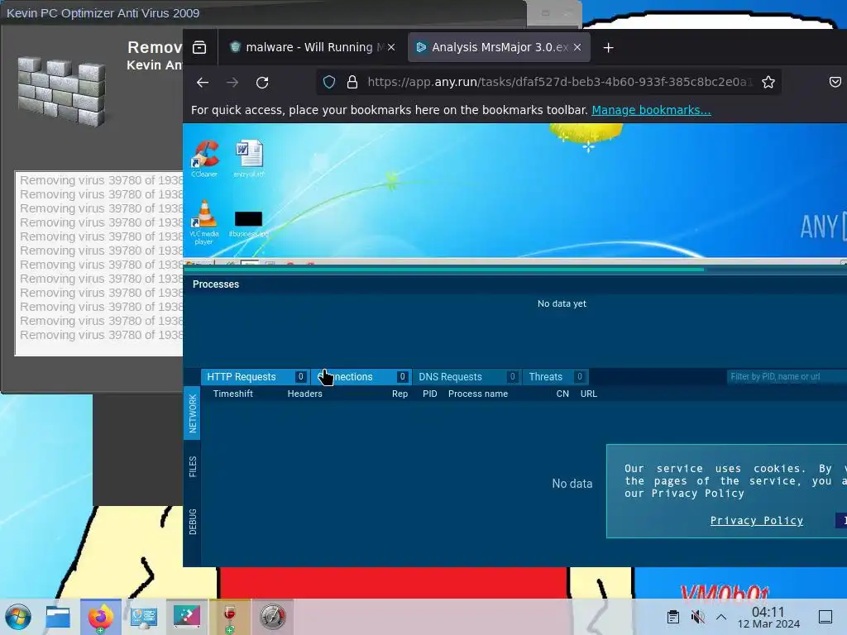Click the Firefox taskbar icon
This screenshot has height=635, width=847.
coord(100,617)
